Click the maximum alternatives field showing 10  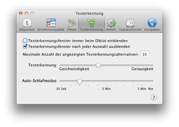coord(145,54)
